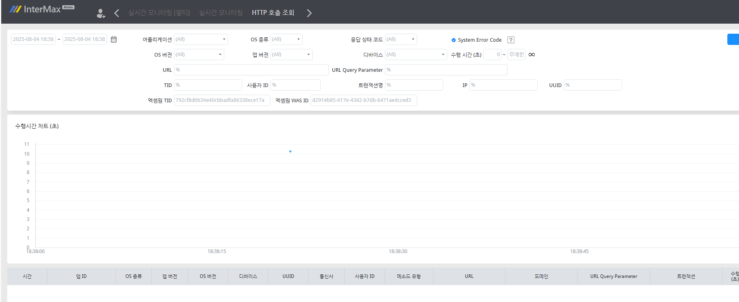Click the infinity execution time icon

[x=532, y=55]
